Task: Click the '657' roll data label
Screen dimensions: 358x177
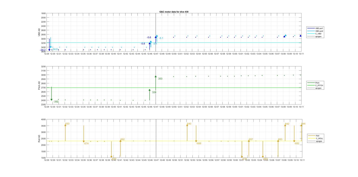Action: tap(251, 139)
